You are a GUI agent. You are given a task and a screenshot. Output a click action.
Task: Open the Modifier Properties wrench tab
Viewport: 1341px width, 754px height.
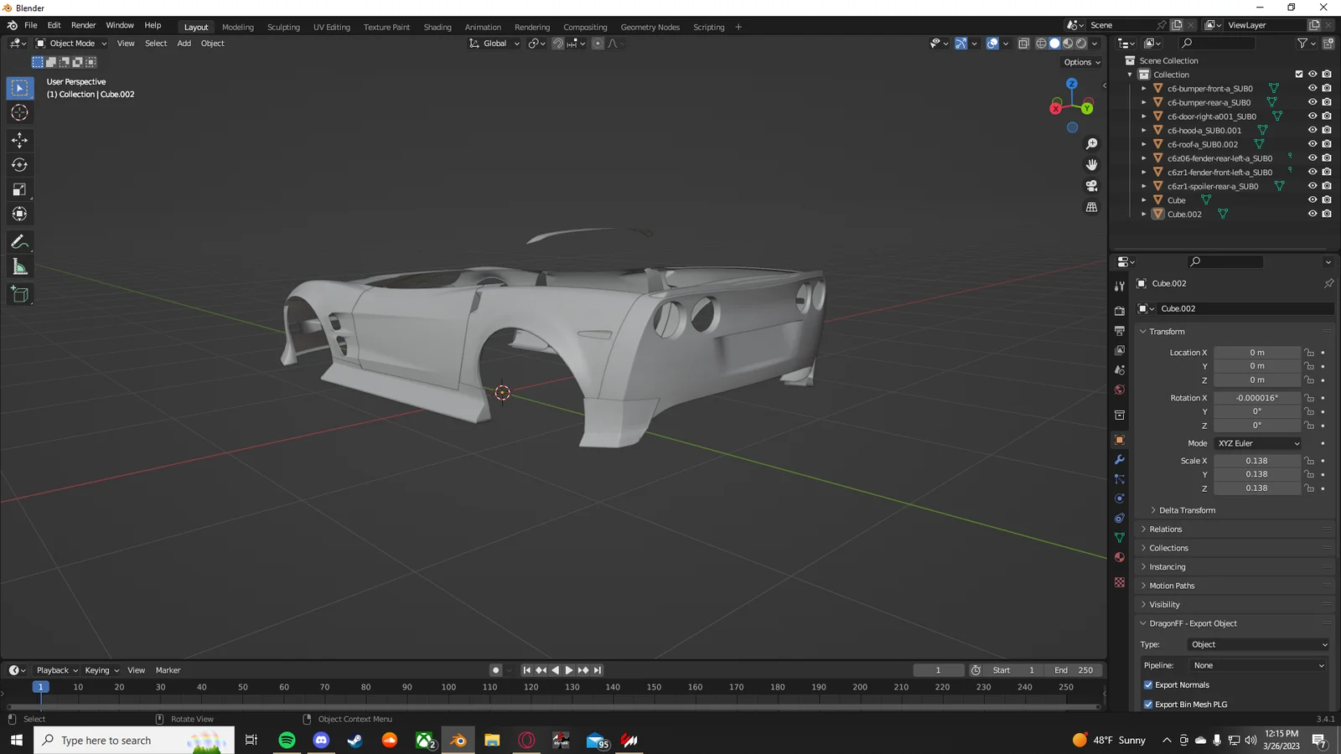coord(1119,459)
